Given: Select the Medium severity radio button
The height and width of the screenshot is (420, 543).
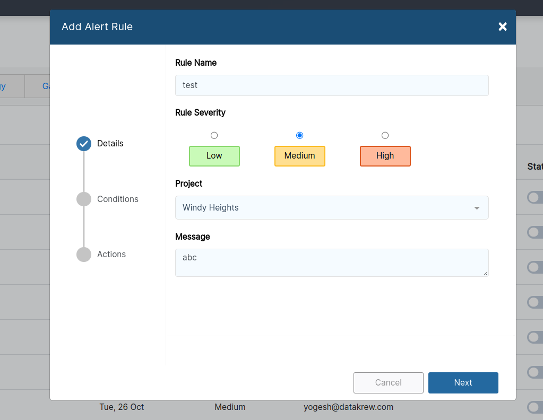Looking at the screenshot, I should pos(299,135).
